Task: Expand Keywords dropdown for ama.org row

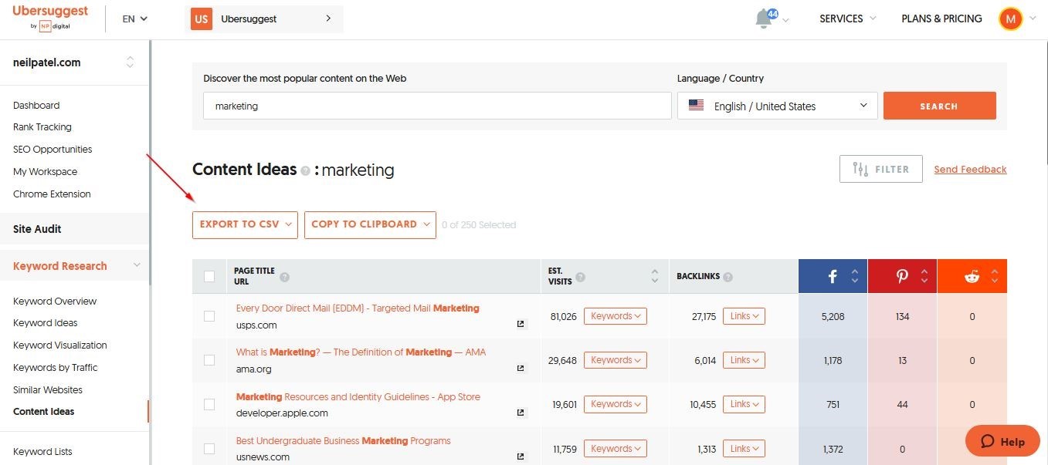Action: point(615,360)
